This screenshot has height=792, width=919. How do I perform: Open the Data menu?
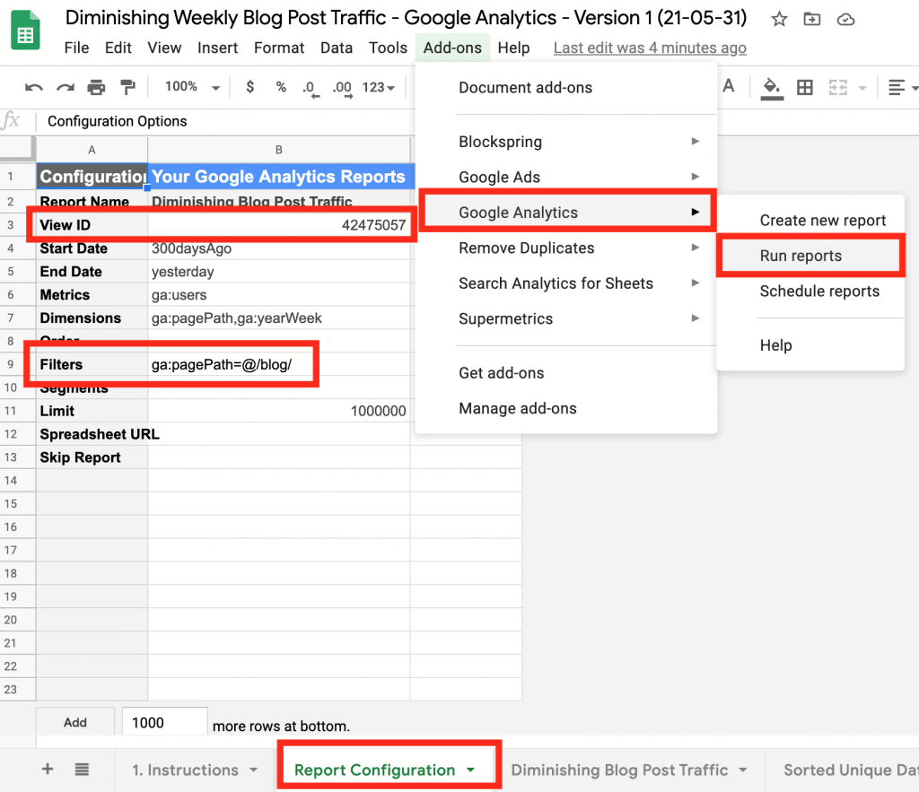coord(337,48)
